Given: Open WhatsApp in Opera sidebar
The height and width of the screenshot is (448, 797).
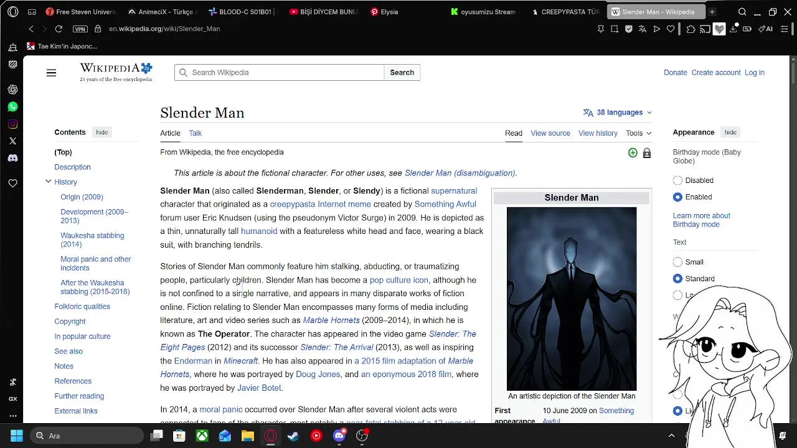Looking at the screenshot, I should click(12, 107).
